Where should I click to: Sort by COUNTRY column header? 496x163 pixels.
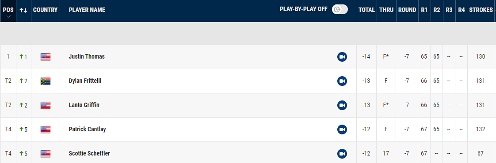[x=45, y=10]
